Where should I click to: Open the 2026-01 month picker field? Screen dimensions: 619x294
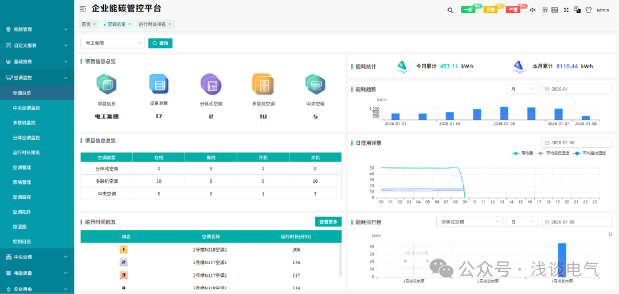(x=577, y=89)
